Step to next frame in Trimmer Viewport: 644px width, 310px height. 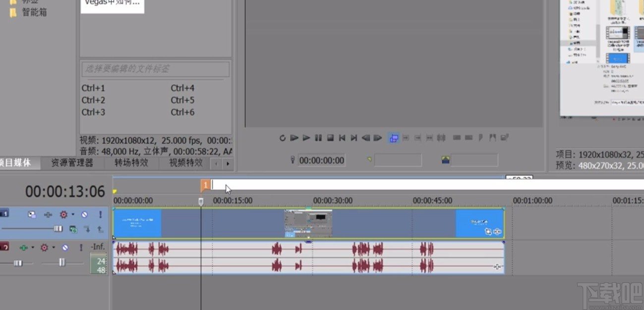[378, 138]
